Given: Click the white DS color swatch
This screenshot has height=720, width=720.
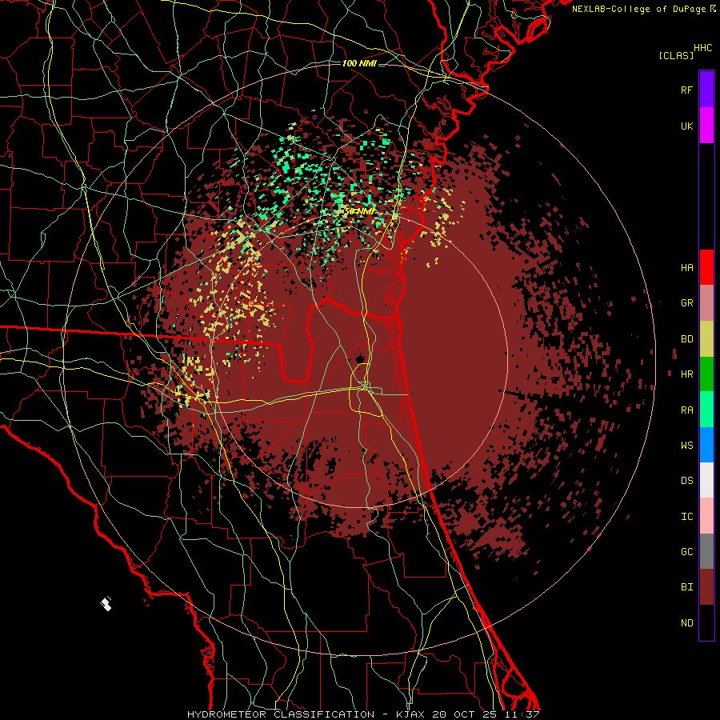Looking at the screenshot, I should point(706,480).
